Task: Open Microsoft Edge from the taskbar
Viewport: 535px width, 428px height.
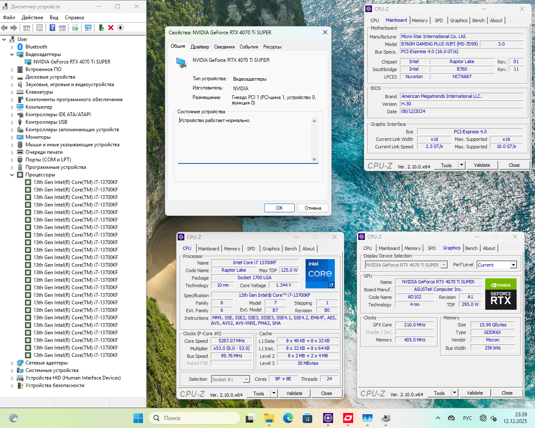Action: 288,418
